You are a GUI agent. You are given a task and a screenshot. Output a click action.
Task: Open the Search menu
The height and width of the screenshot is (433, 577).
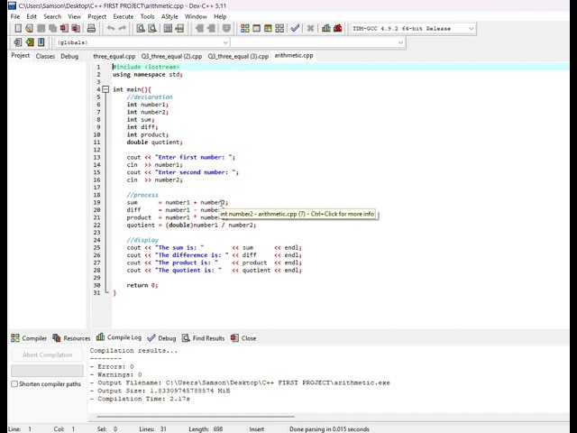[x=52, y=16]
